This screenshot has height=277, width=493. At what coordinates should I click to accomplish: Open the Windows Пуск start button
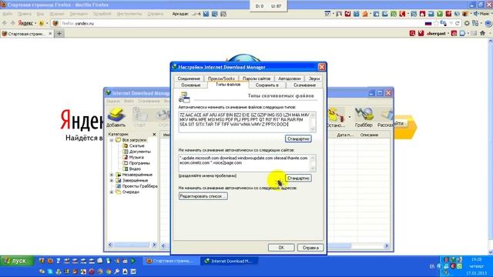(x=16, y=261)
